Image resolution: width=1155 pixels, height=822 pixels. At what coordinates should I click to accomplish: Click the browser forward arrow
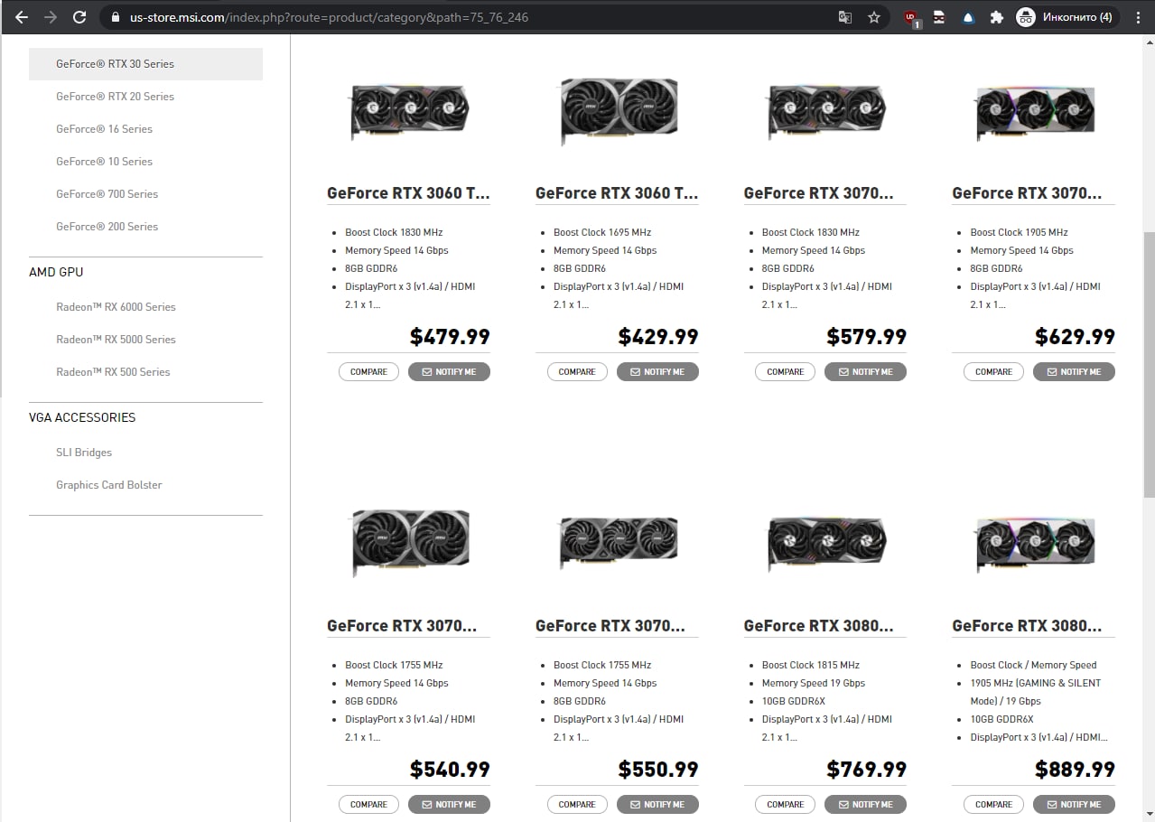coord(51,17)
